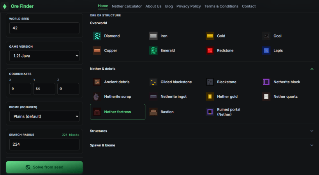Select the Diamond ore icon

[97, 36]
